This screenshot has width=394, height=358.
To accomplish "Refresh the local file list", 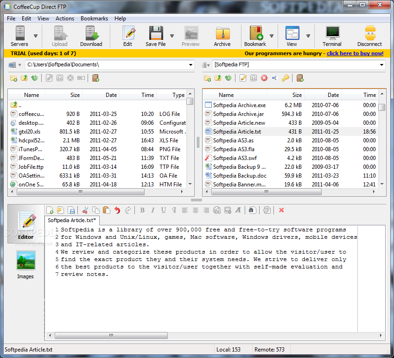I will (34, 78).
